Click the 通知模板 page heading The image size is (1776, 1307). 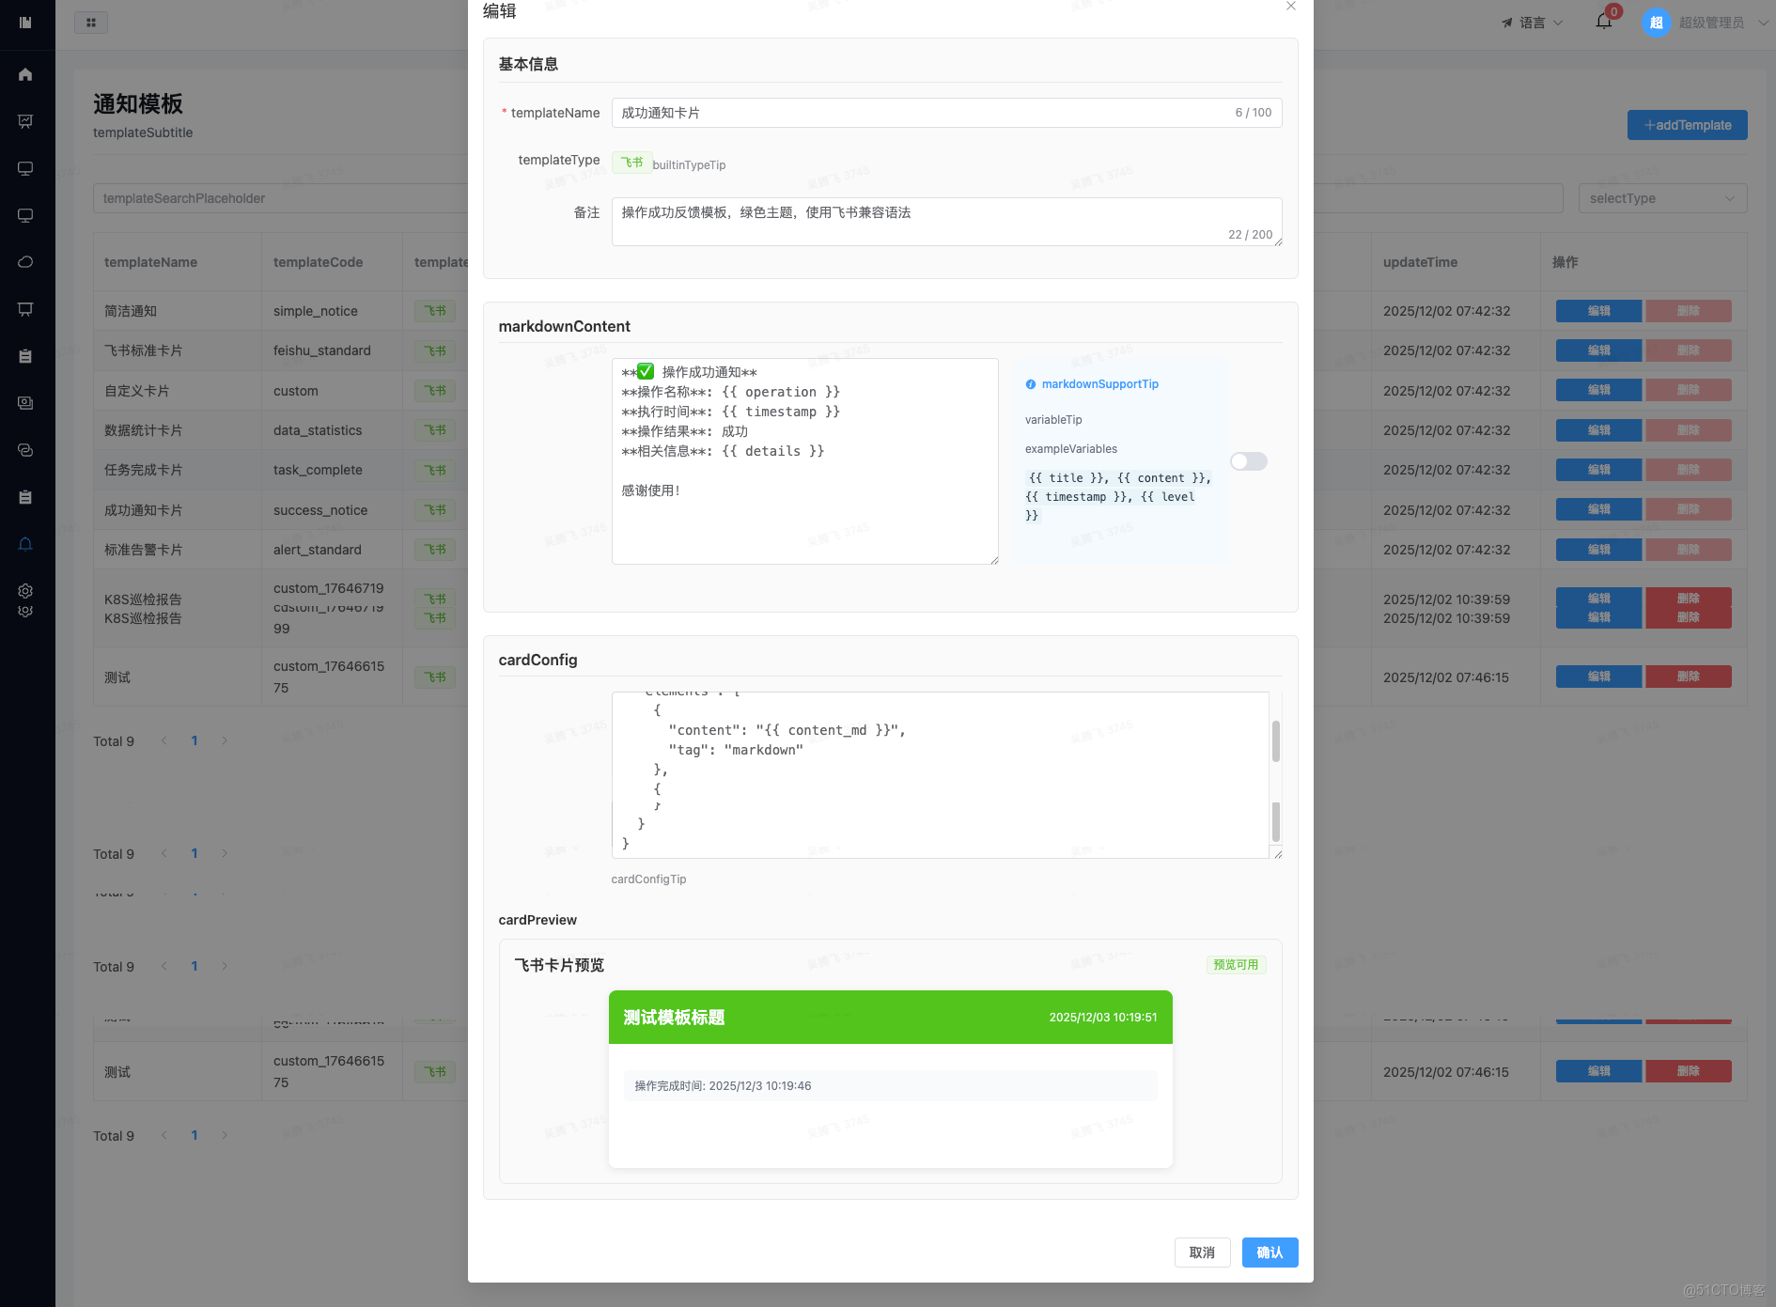tap(138, 103)
